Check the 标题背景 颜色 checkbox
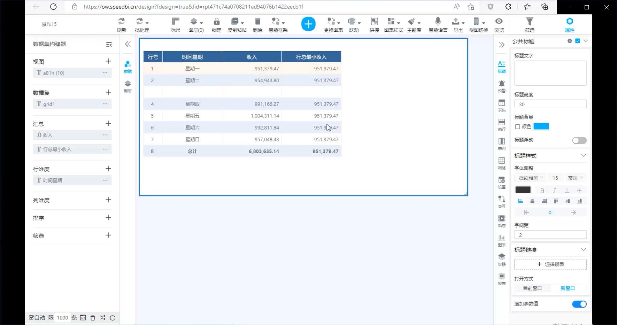This screenshot has width=617, height=325. click(x=517, y=127)
